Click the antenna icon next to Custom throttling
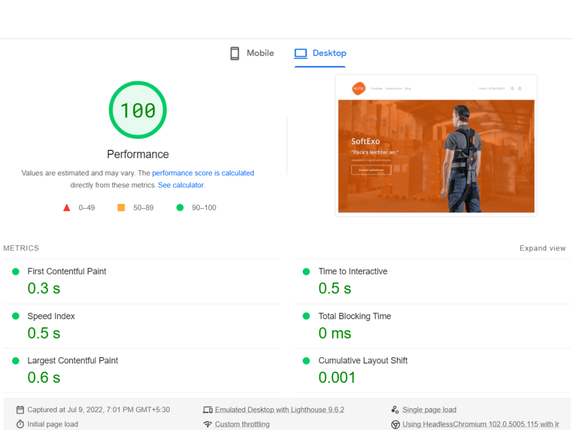This screenshot has width=573, height=430. coord(208,424)
